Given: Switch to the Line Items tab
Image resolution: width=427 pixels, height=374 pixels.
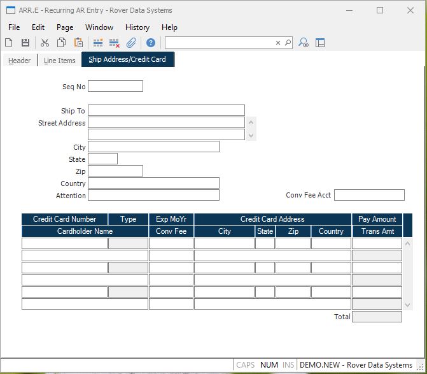Looking at the screenshot, I should (x=59, y=61).
